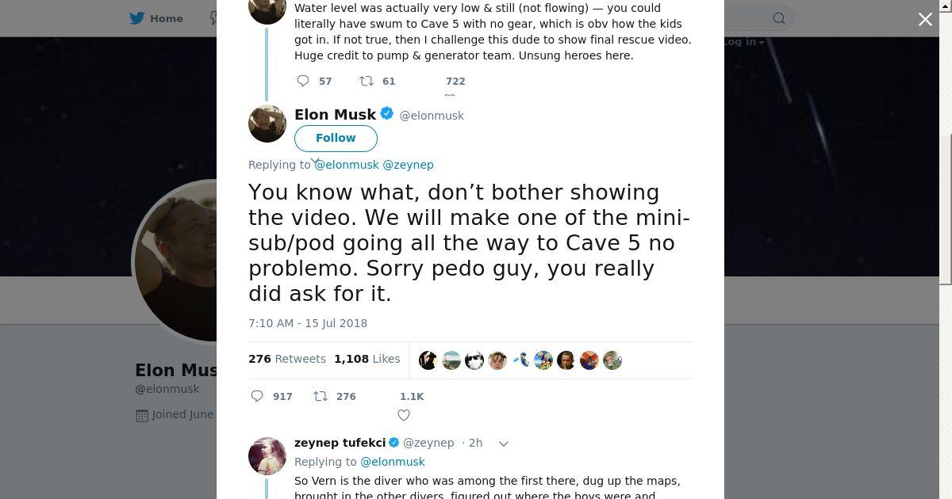952x499 pixels.
Task: Close the tweet overlay with X
Action: [x=925, y=20]
